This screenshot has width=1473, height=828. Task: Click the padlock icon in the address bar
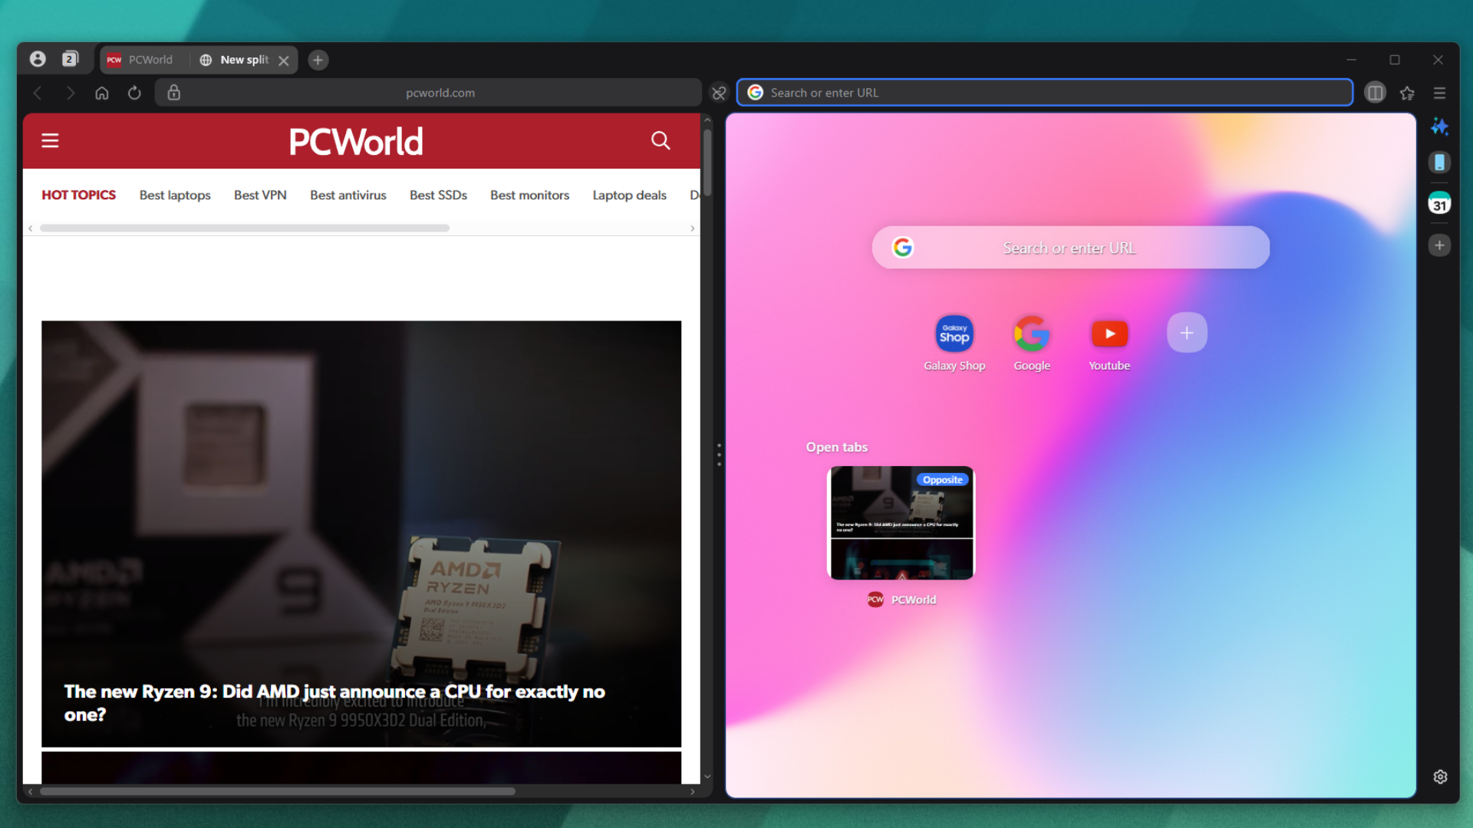pos(173,92)
